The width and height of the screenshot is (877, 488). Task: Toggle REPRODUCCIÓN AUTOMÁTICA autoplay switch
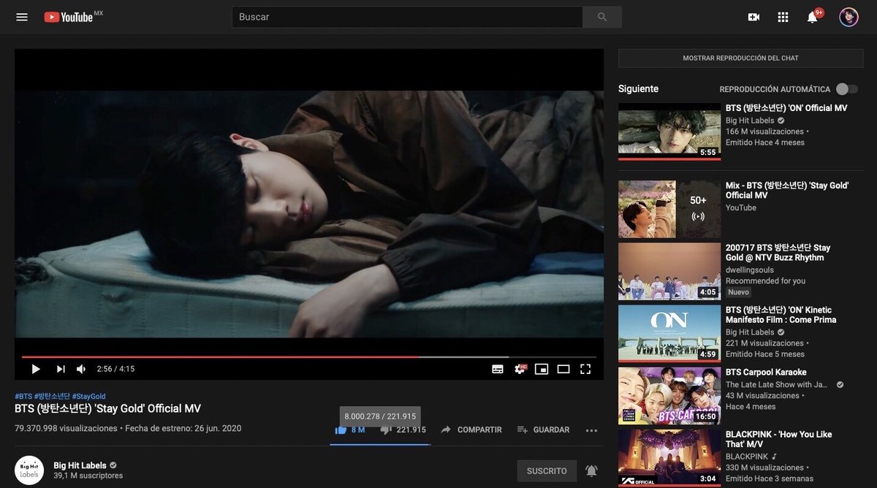(846, 89)
